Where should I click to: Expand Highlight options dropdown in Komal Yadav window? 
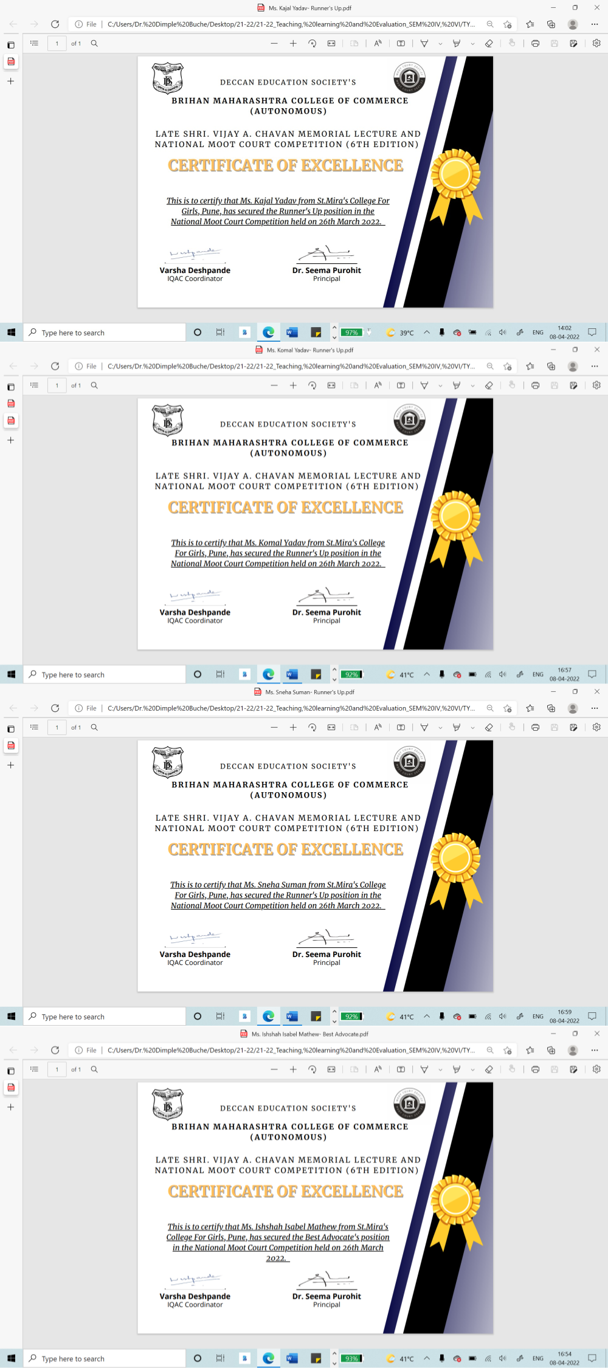coord(472,385)
